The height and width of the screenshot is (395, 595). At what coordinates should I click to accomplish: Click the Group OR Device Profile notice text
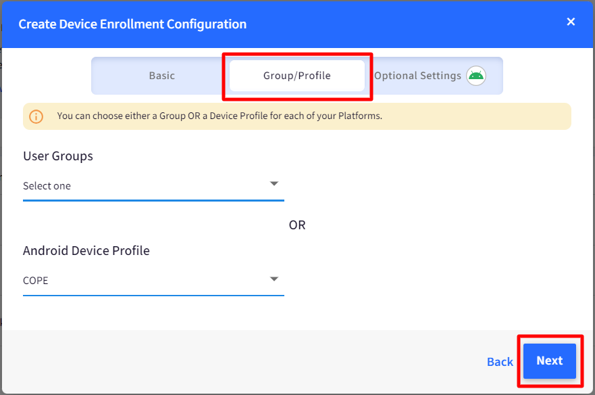(219, 116)
